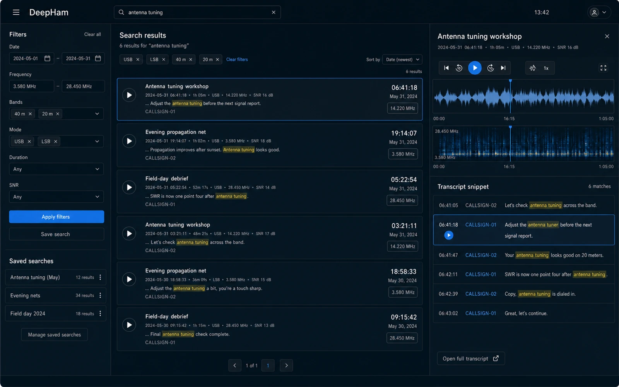This screenshot has height=387, width=619.
Task: Expand the Bands dropdown
Action: [97, 114]
